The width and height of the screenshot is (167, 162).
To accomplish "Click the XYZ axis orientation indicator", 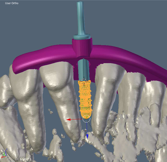I will point(4,154).
